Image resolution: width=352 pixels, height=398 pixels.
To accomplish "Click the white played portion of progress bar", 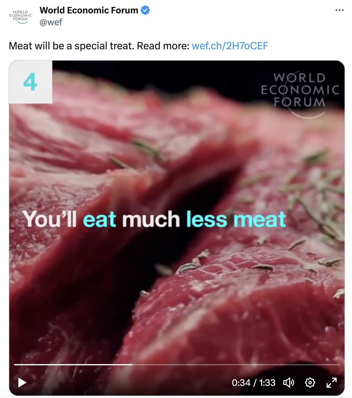I will click(x=73, y=364).
